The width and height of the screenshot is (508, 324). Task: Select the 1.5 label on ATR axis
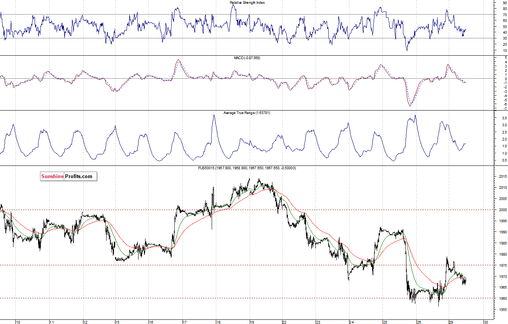coord(504,146)
